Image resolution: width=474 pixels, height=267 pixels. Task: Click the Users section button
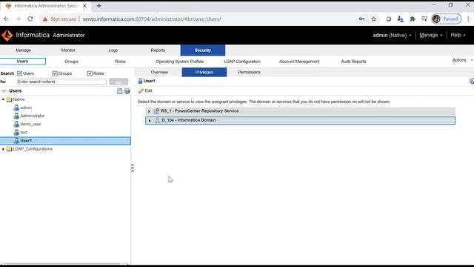(x=23, y=62)
